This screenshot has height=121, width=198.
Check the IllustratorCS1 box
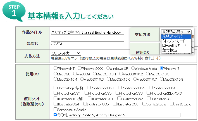(89, 98)
